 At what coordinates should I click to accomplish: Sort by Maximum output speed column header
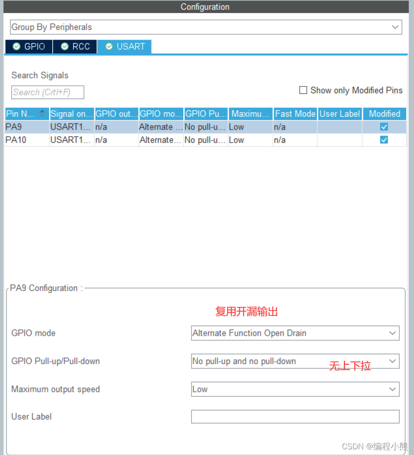(251, 114)
